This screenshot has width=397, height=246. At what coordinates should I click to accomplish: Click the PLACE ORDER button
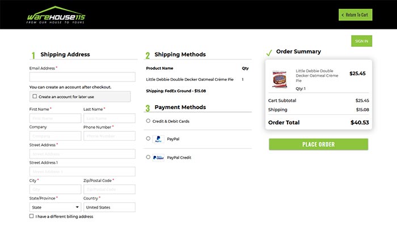coord(318,144)
